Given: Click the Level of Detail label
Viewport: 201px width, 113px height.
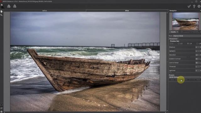Looking at the screenshot, I should coord(174,63).
